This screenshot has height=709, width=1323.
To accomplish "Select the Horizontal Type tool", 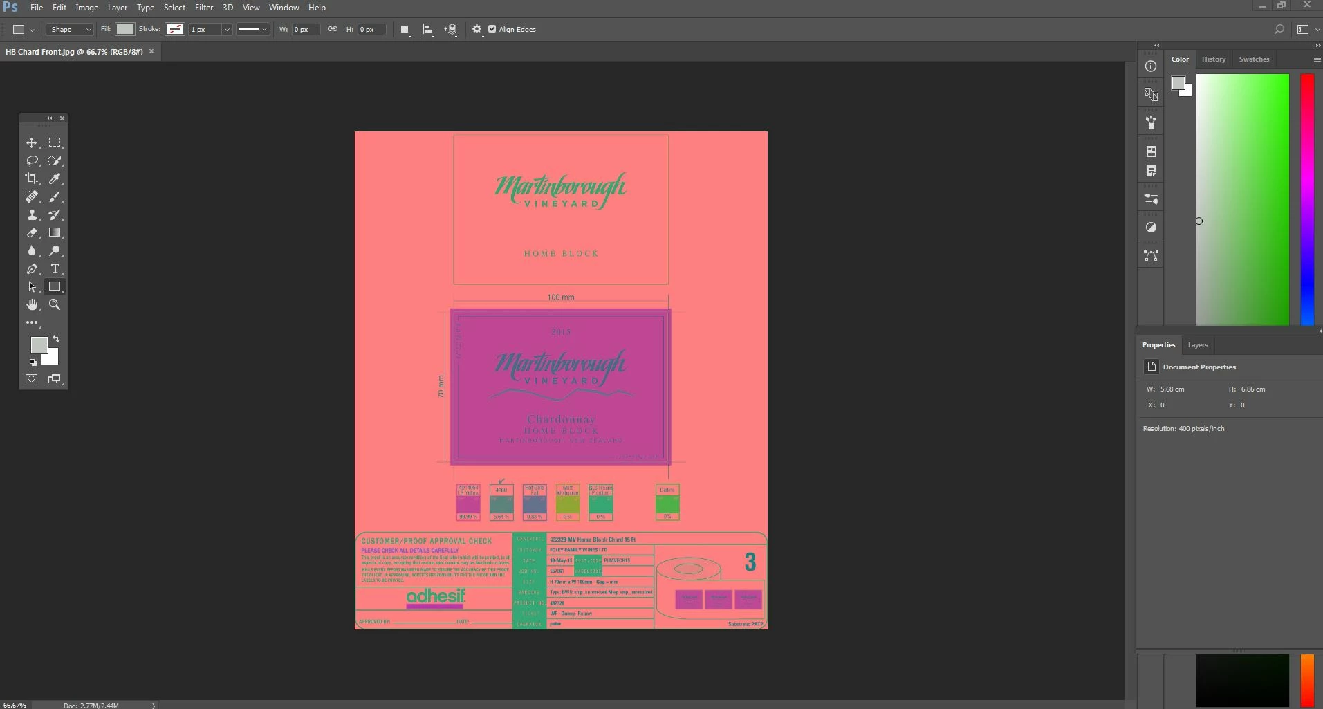I will pyautogui.click(x=55, y=268).
